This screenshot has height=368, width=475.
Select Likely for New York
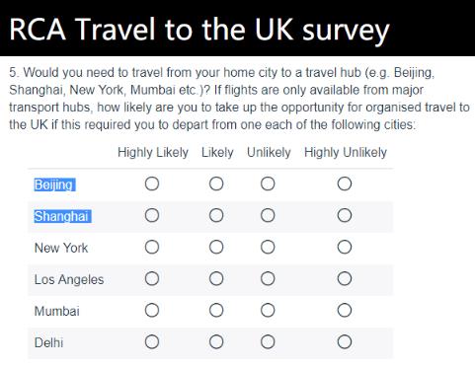click(216, 247)
